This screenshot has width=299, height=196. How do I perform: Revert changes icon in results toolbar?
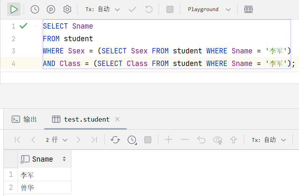coord(201,140)
